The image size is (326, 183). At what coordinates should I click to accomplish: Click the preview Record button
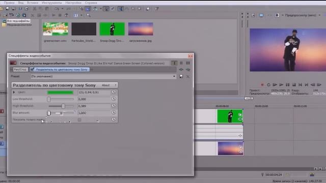tap(262, 85)
